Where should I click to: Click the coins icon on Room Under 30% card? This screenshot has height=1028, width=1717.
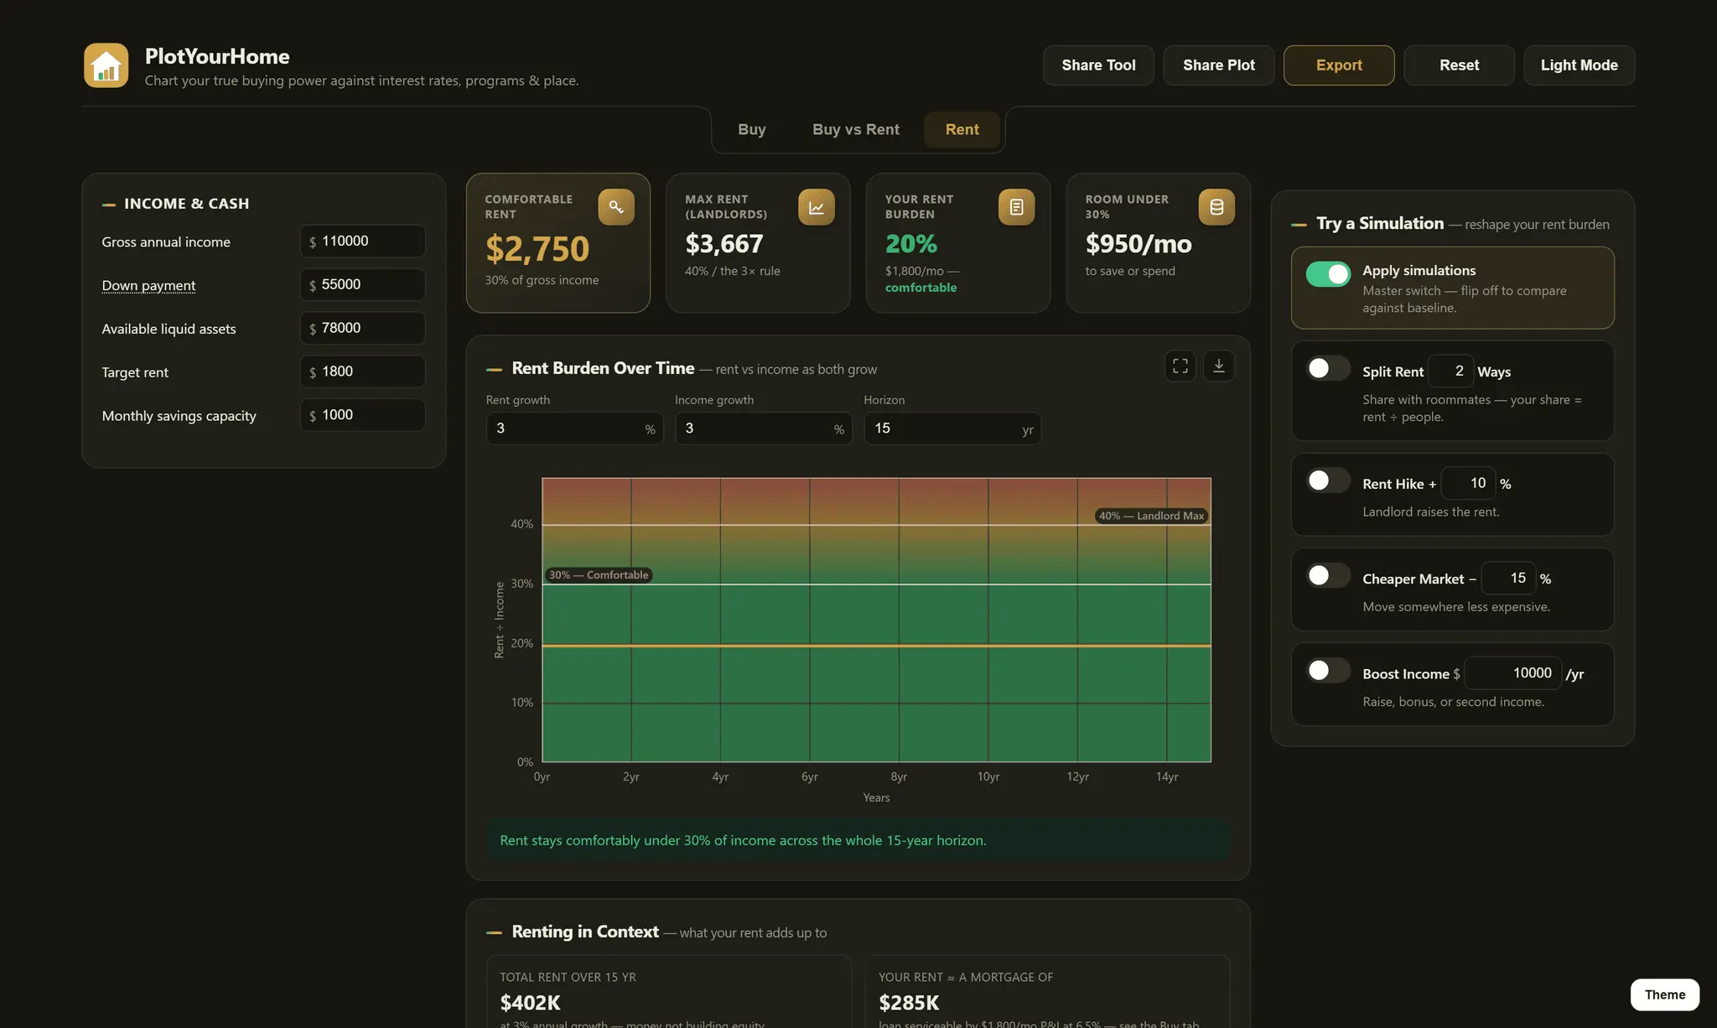[1216, 207]
